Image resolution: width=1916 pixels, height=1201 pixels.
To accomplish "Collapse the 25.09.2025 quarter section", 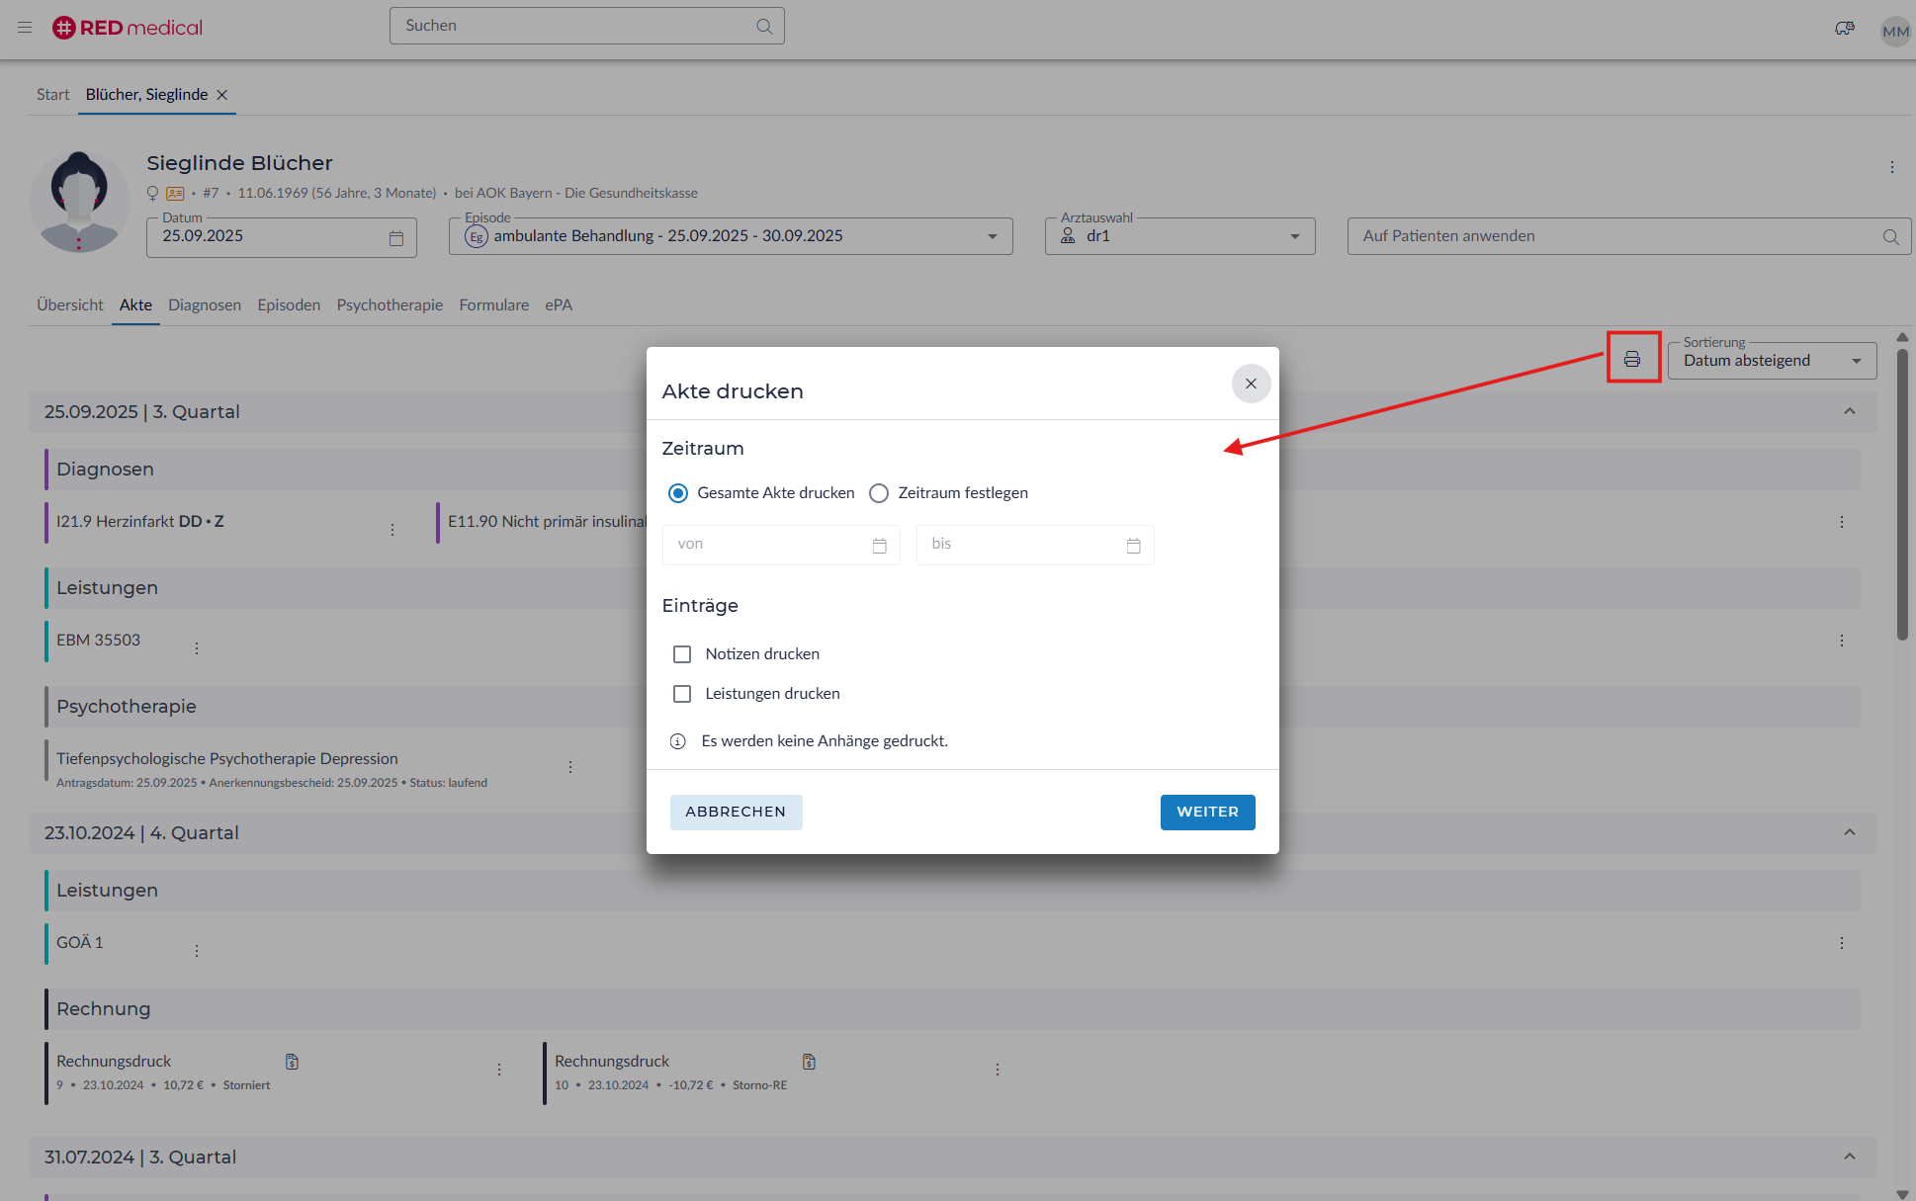I will point(1849,411).
